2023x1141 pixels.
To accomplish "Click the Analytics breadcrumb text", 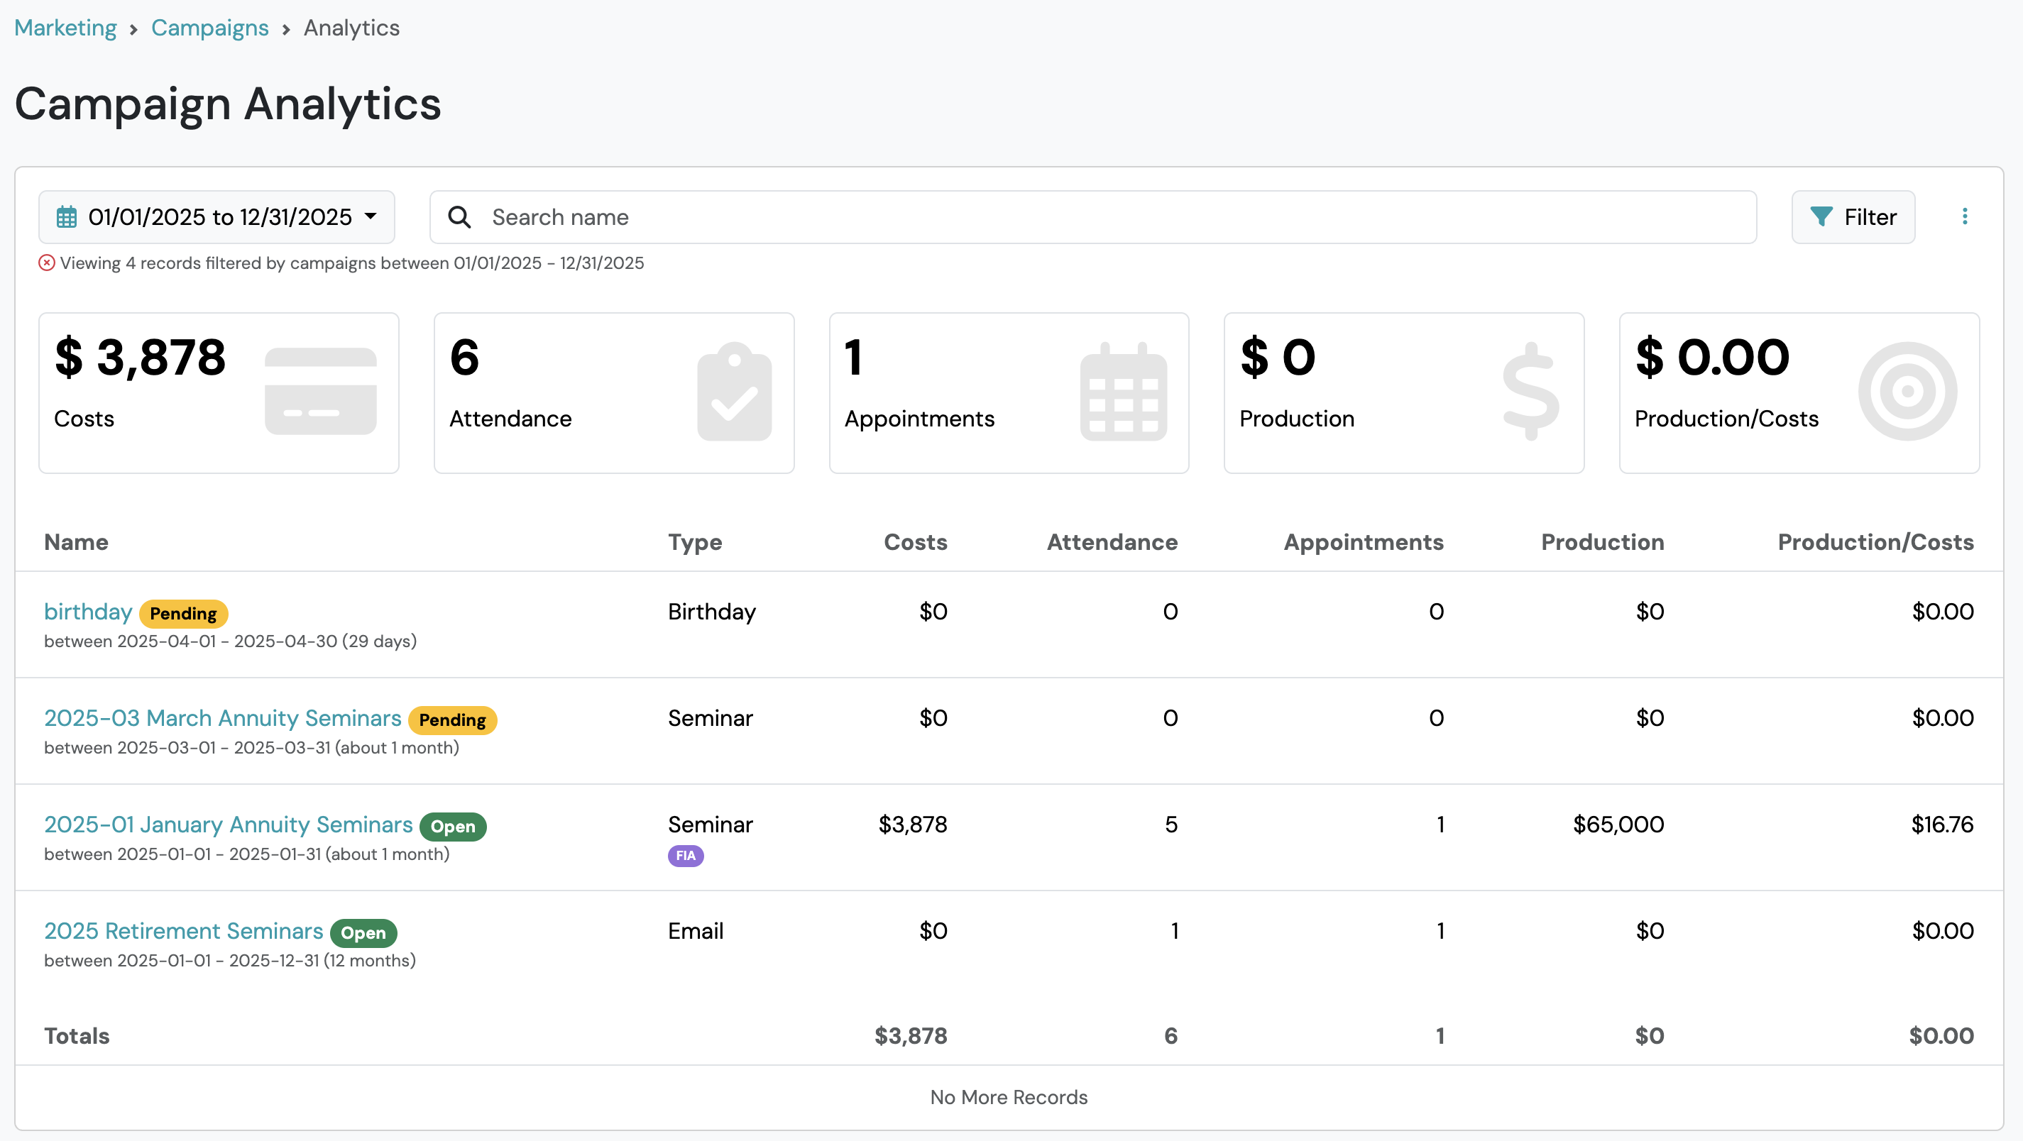I will 352,28.
